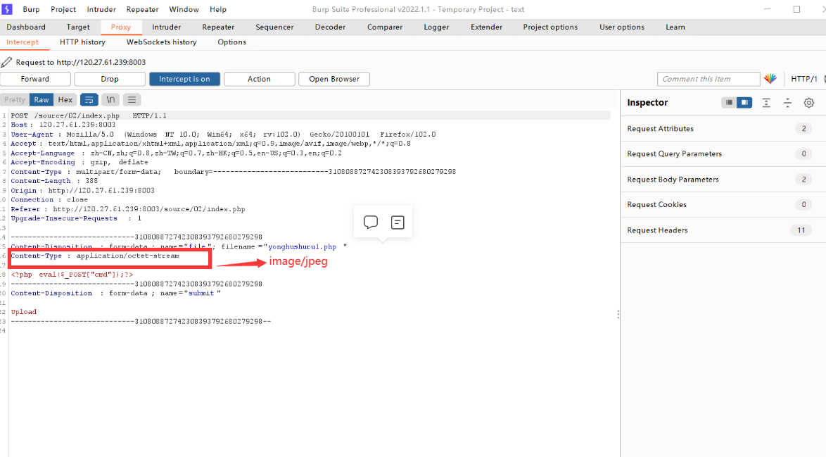Open the Repeater menu in menu bar
Viewport: 826px width, 457px height.
142,9
